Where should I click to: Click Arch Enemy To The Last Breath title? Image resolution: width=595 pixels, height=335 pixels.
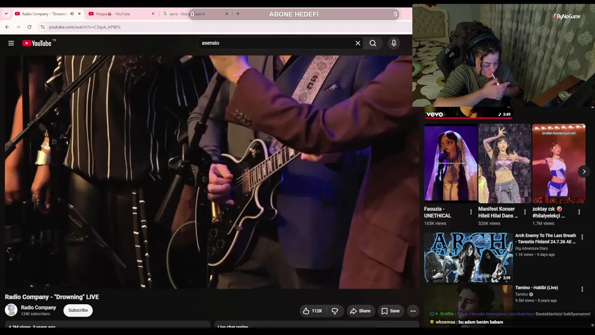(x=546, y=239)
